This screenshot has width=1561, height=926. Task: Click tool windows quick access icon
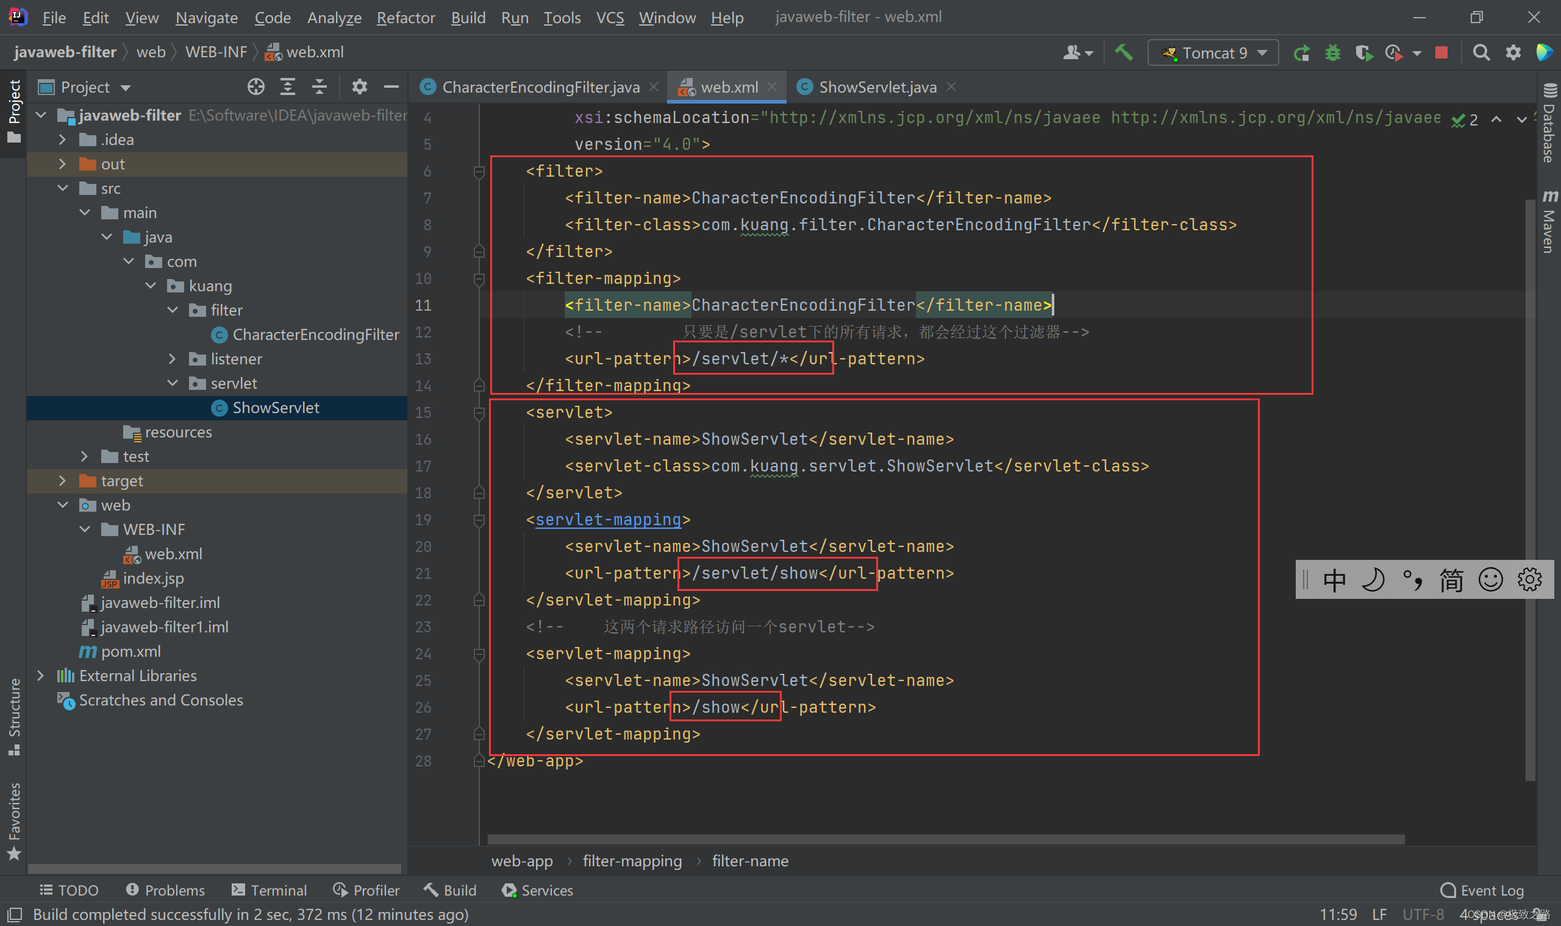(15, 916)
